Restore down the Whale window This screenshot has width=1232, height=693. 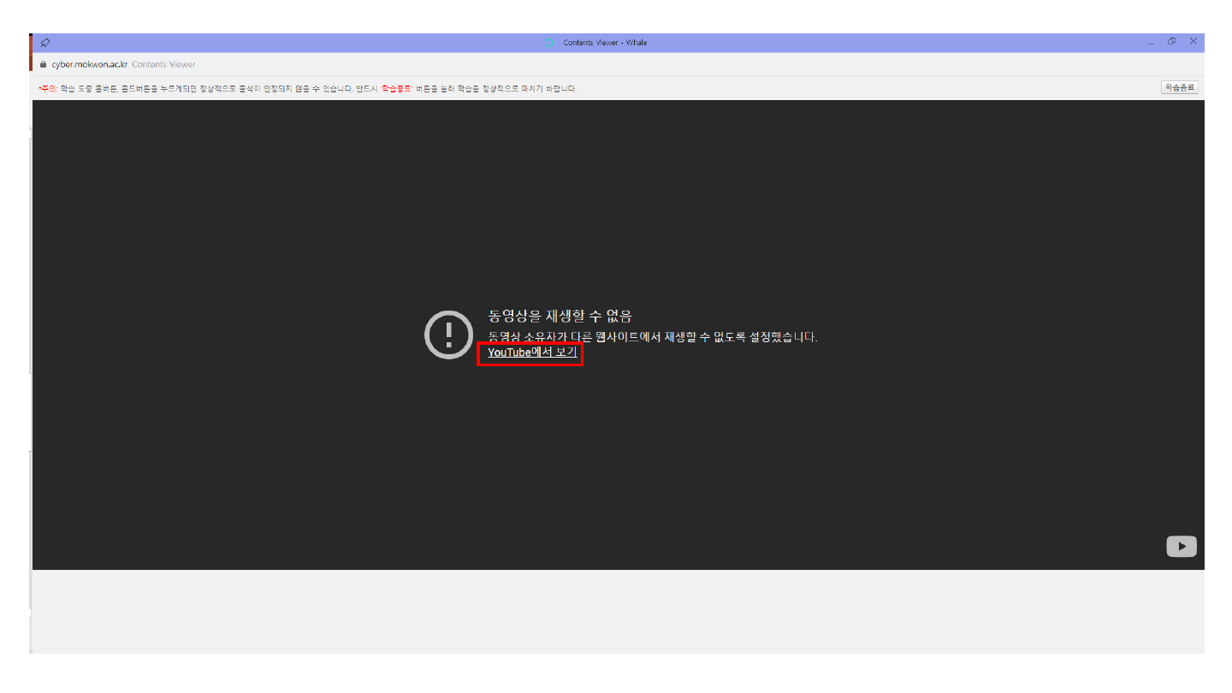[x=1171, y=42]
